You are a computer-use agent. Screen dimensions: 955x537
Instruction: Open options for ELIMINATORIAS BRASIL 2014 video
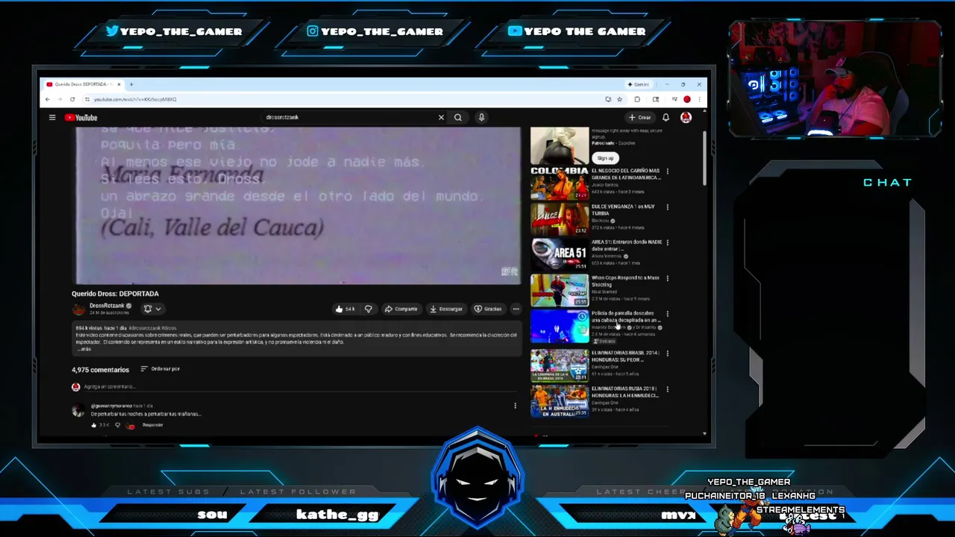667,354
